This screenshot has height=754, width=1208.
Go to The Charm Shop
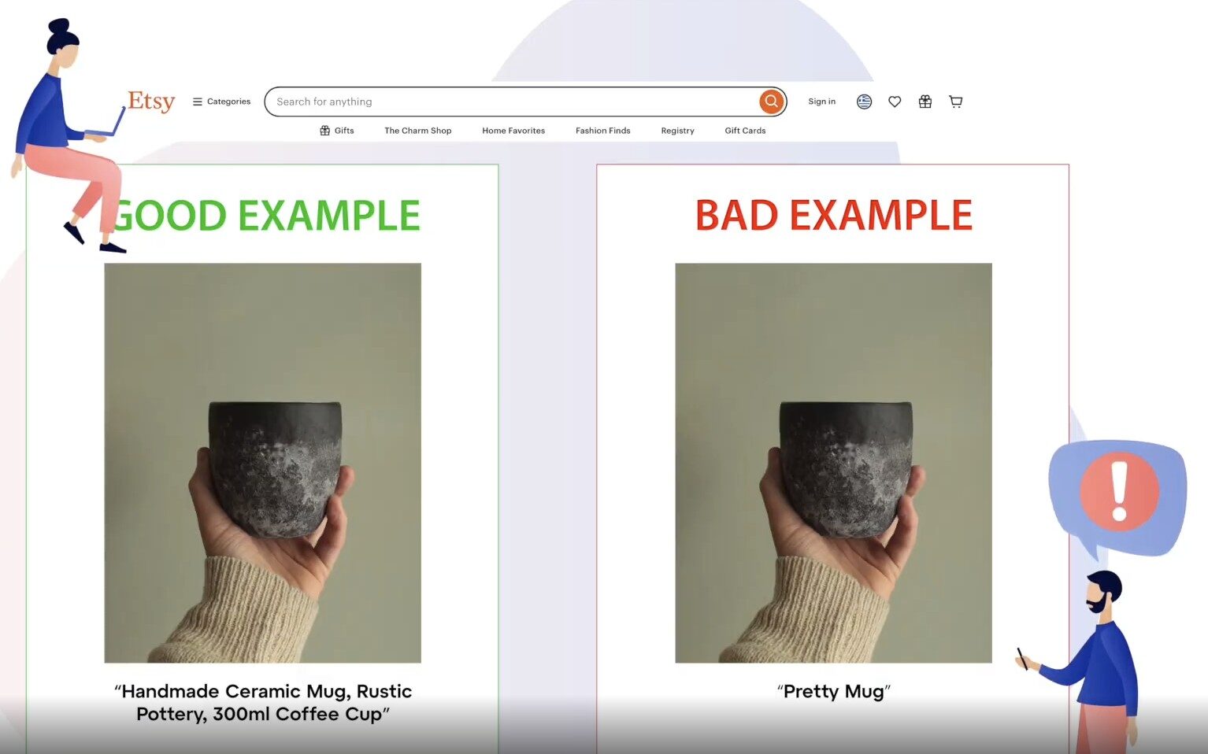(417, 131)
